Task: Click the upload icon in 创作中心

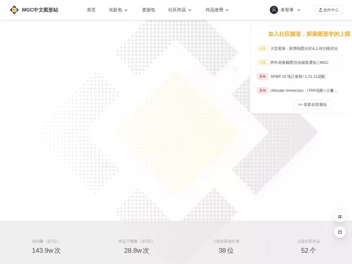Action: pyautogui.click(x=321, y=10)
